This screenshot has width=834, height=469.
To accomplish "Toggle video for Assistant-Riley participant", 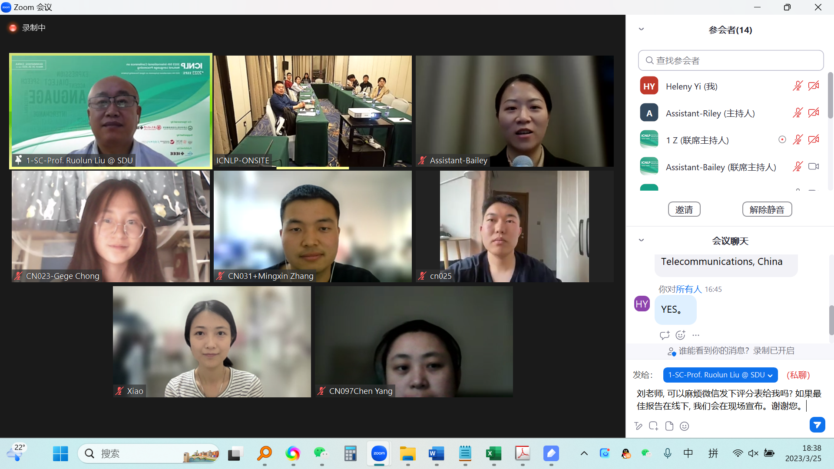I will pos(814,113).
